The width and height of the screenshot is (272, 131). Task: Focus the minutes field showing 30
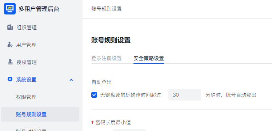tap(185, 95)
